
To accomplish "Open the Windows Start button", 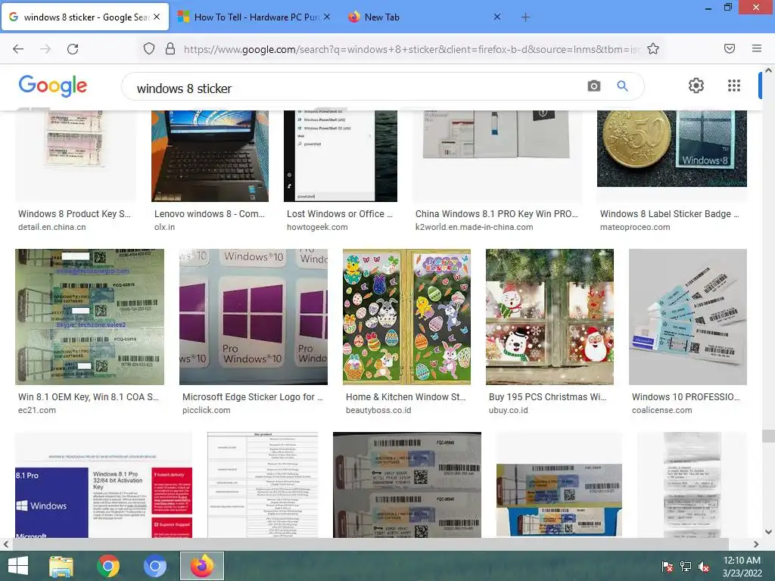I will coord(18,566).
